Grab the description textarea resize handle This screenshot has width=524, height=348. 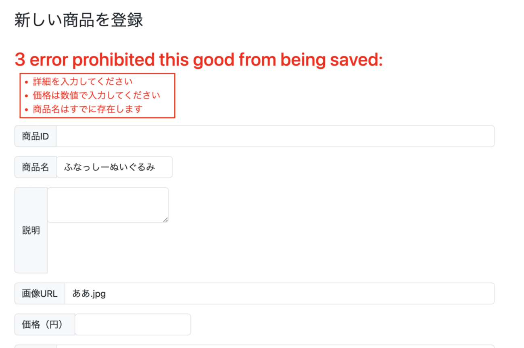(x=165, y=219)
